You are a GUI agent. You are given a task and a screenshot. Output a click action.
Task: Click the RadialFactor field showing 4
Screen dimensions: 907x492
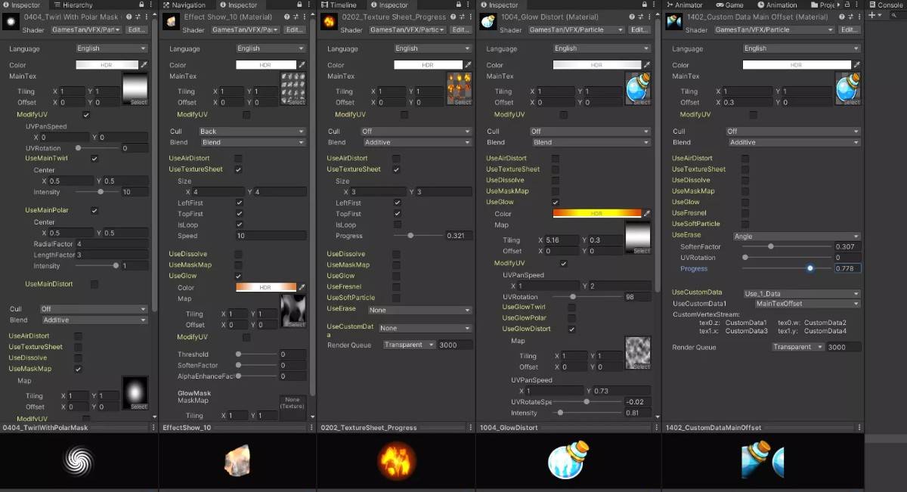[x=112, y=244]
